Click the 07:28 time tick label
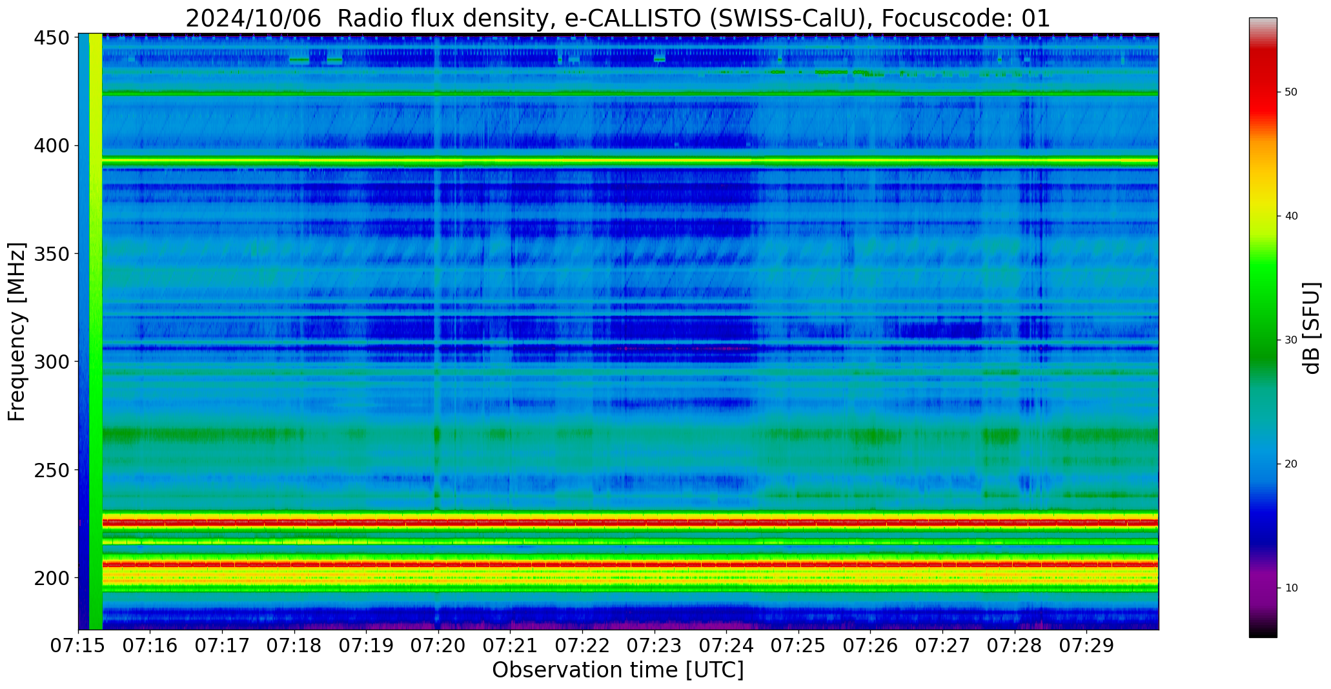1331x689 pixels. point(1015,646)
